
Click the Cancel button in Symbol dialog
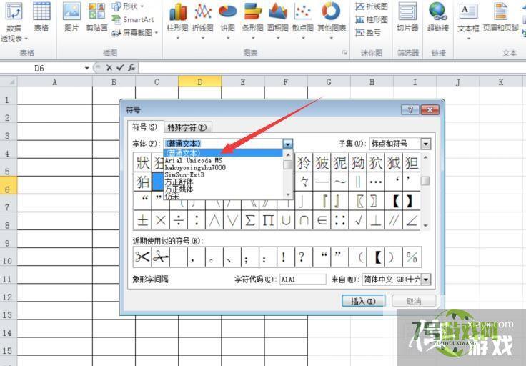(414, 301)
